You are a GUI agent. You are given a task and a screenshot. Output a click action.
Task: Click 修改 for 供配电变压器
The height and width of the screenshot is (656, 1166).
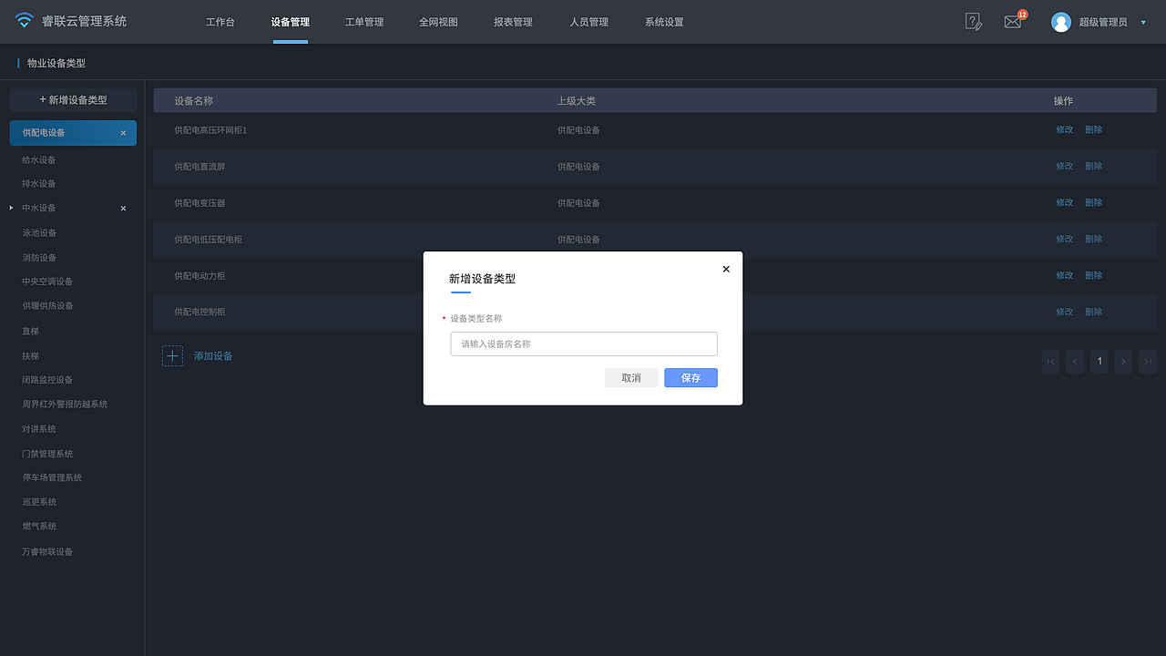point(1064,203)
